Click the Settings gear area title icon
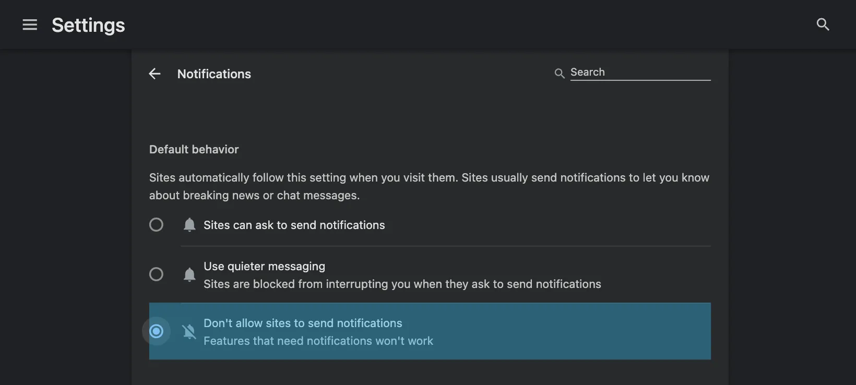The height and width of the screenshot is (385, 856). coord(88,25)
